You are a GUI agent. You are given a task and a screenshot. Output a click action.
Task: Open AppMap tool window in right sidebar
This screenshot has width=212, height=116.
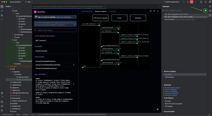click(210, 15)
